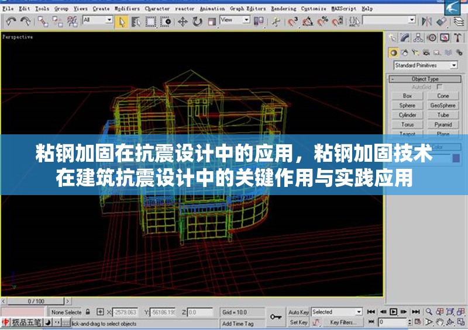Select the Undo arrow in main toolbar

coord(11,21)
